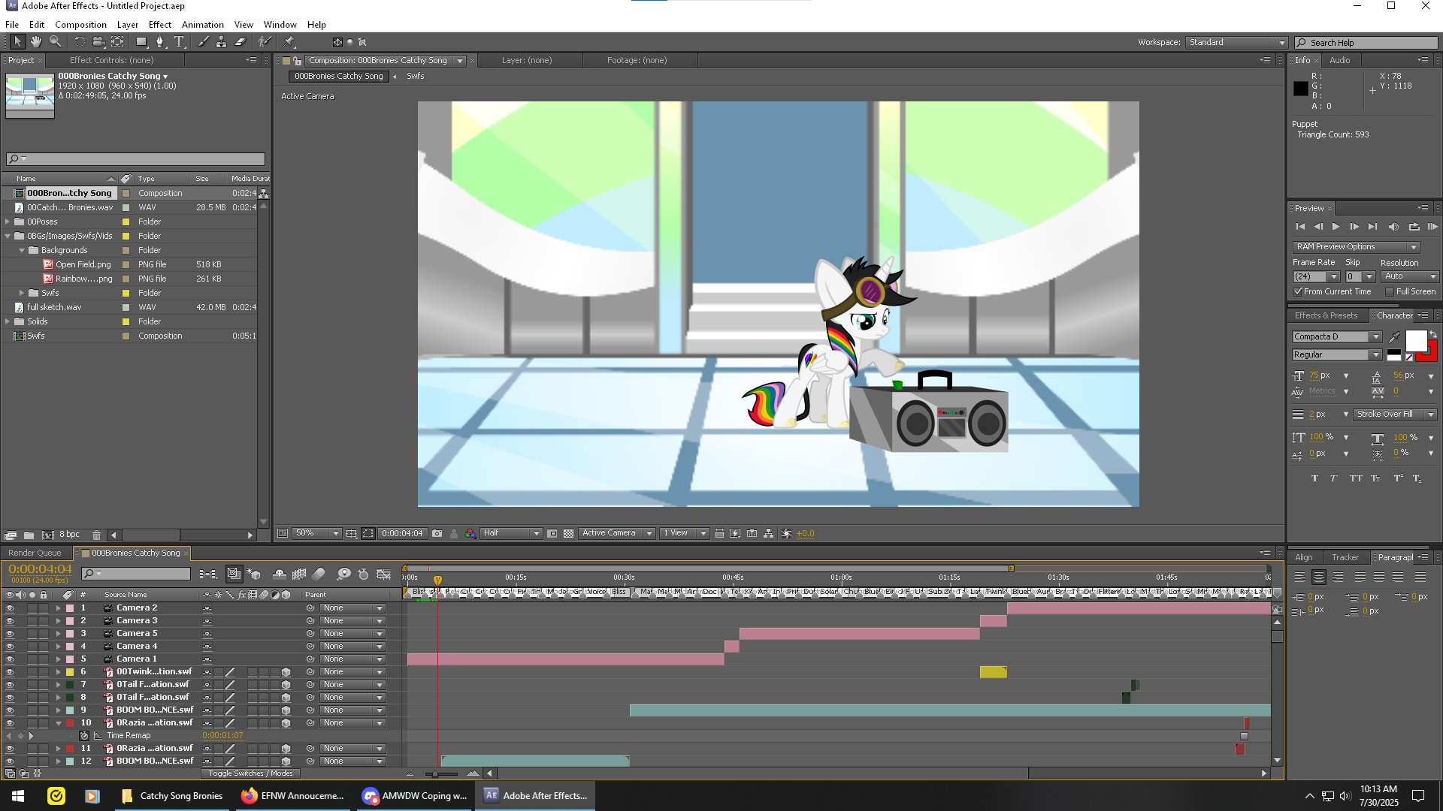The width and height of the screenshot is (1443, 811).
Task: Select the Zoom tool
Action: coord(55,42)
